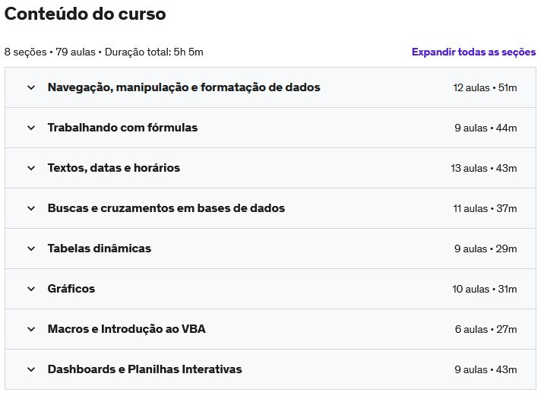Image resolution: width=544 pixels, height=399 pixels.
Task: Select the Dashboards e Planilhas Interativas title
Action: [144, 369]
